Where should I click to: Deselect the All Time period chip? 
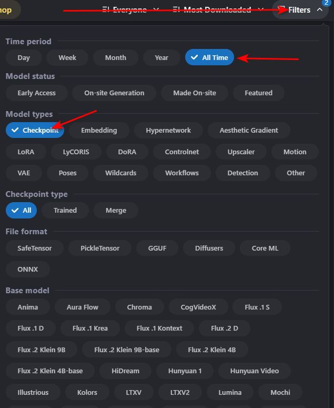(x=209, y=57)
